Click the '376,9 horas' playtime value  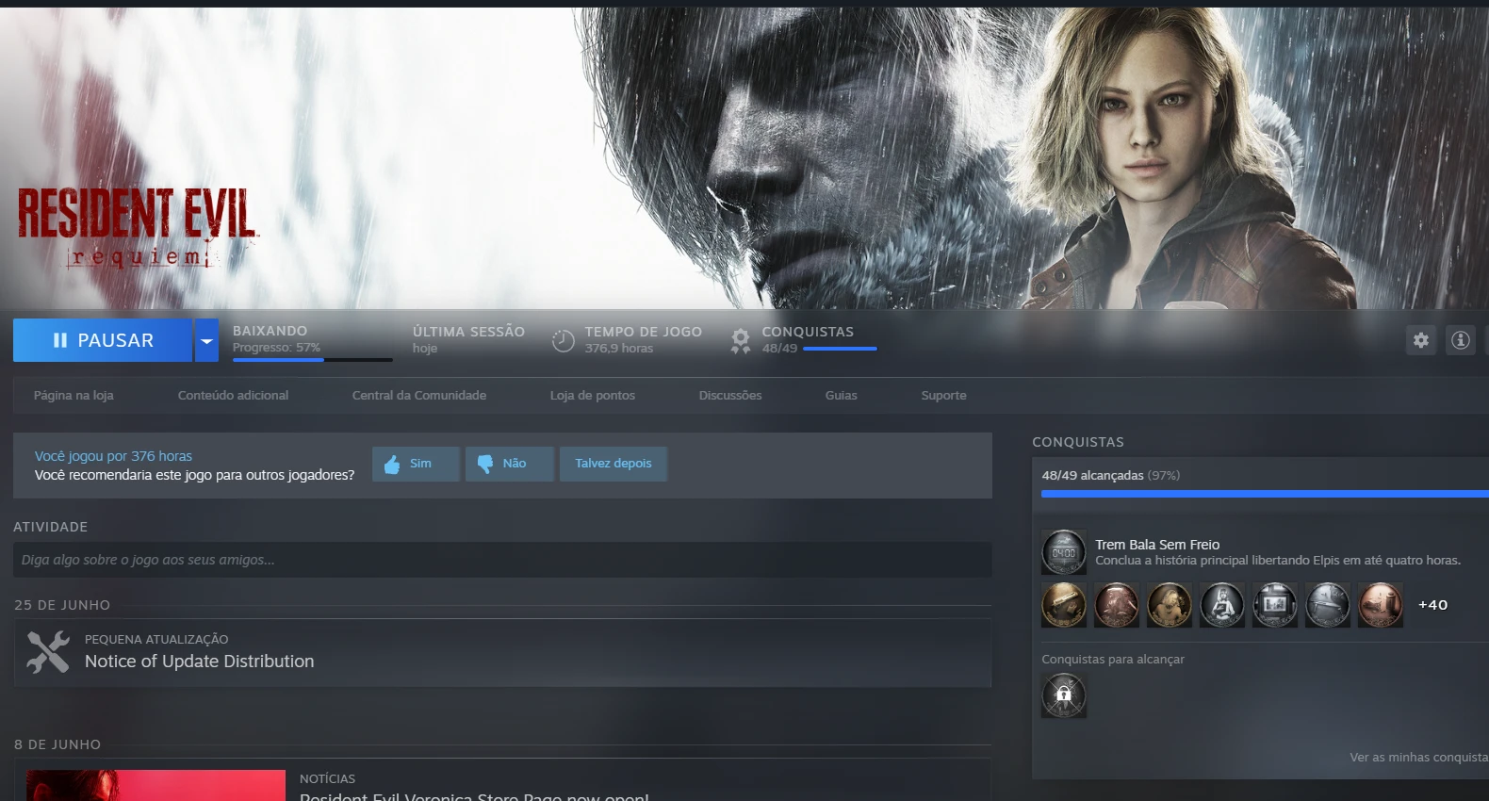click(x=619, y=349)
